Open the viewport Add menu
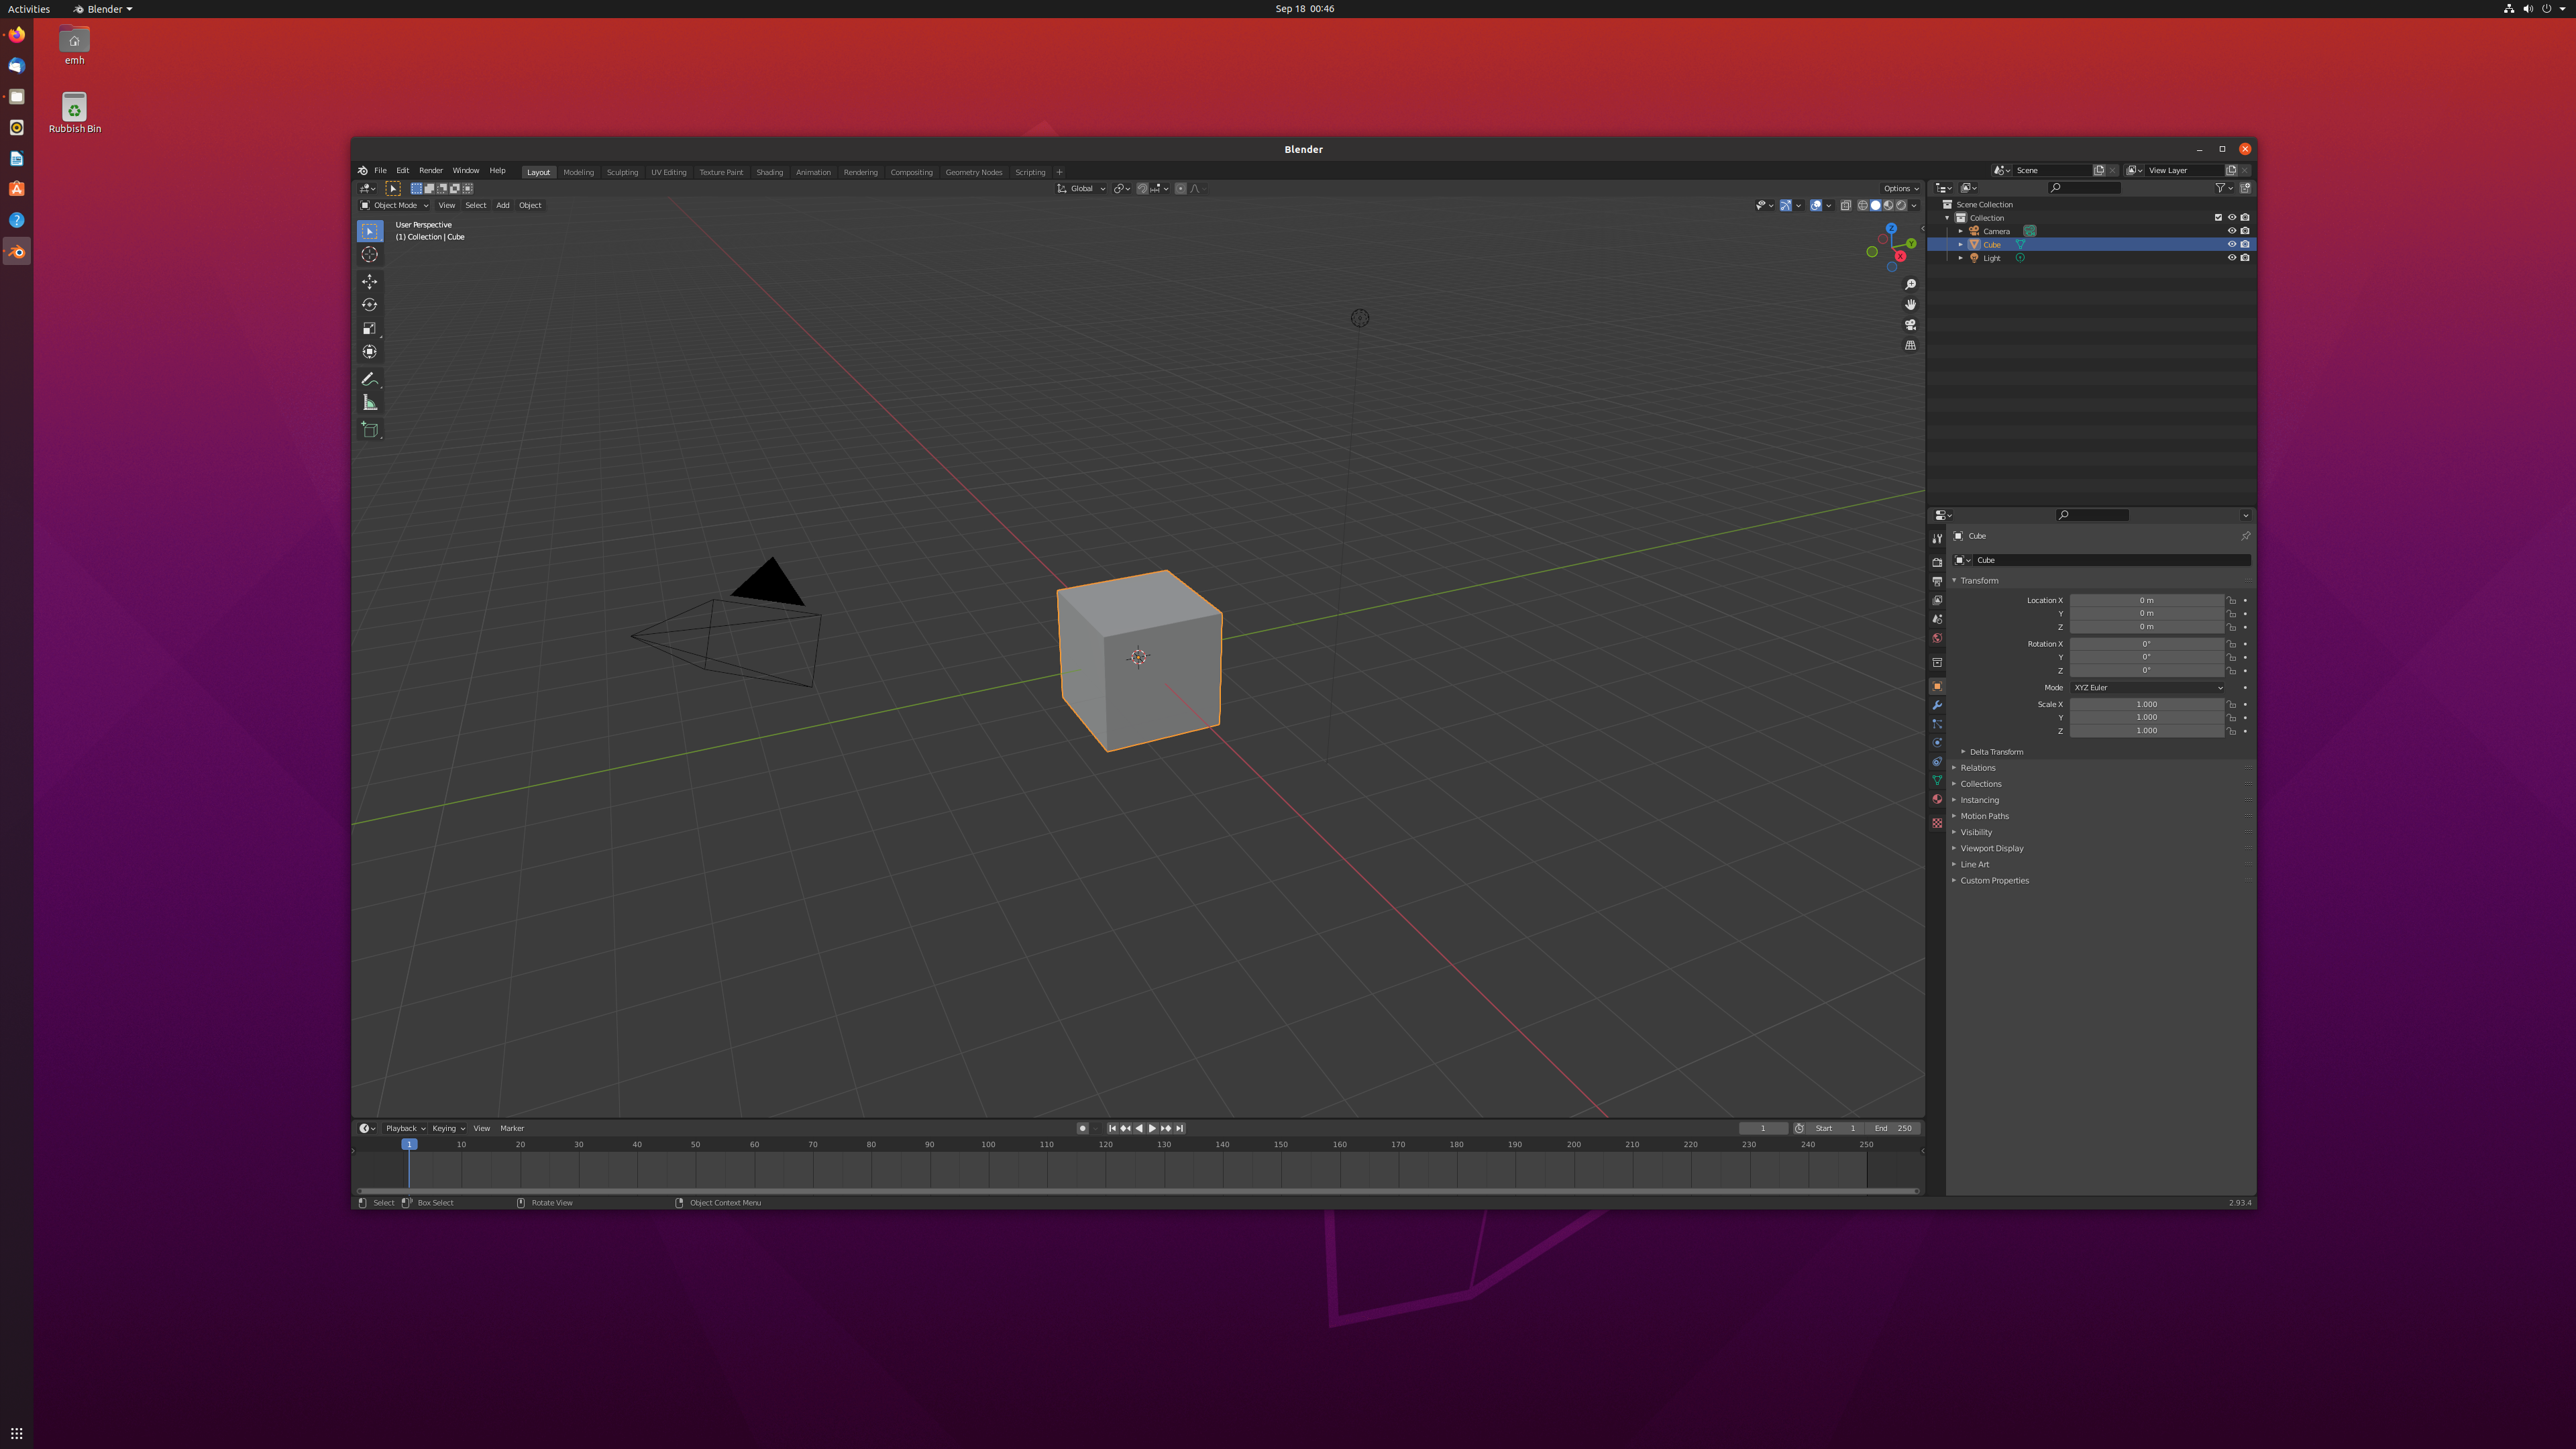 point(502,206)
